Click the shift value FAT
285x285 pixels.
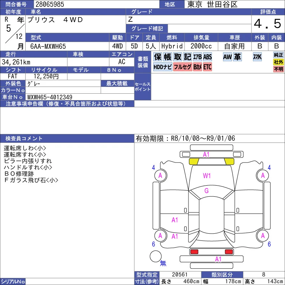click(12, 76)
